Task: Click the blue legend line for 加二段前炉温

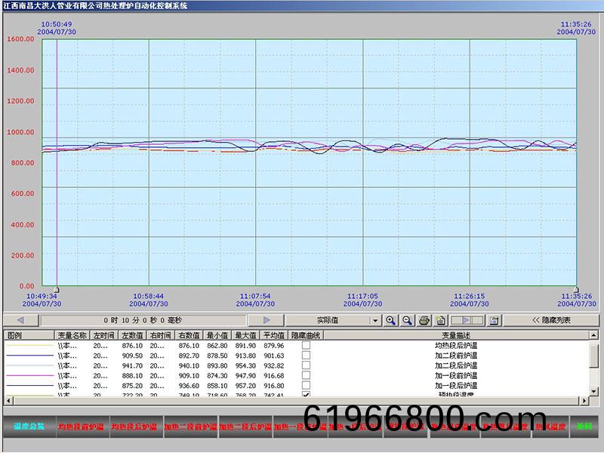Action: (x=29, y=356)
